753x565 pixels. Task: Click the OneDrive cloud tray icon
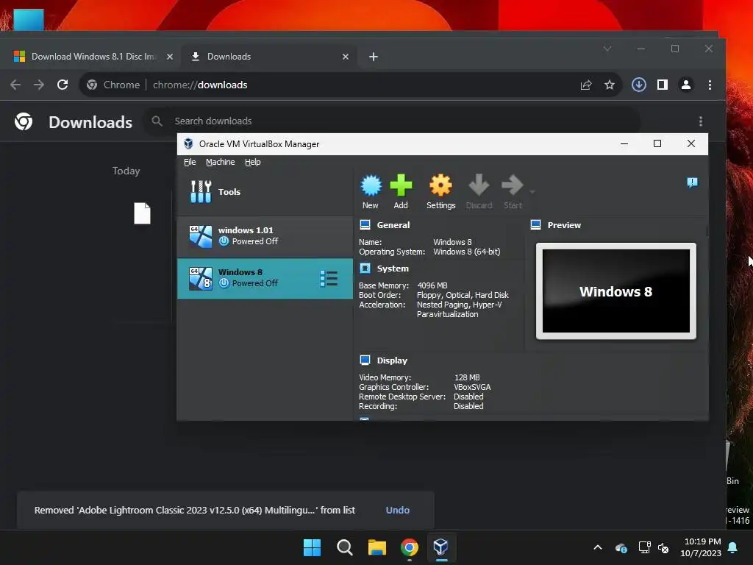(621, 547)
